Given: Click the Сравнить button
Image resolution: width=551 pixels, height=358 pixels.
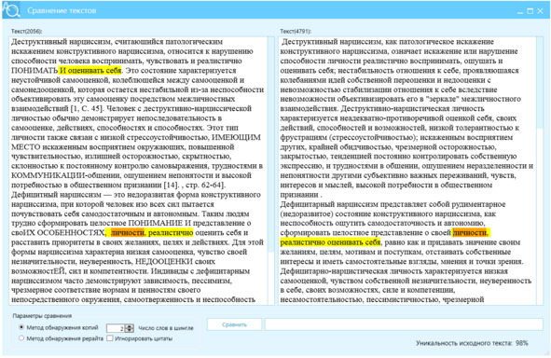Looking at the screenshot, I should (234, 324).
